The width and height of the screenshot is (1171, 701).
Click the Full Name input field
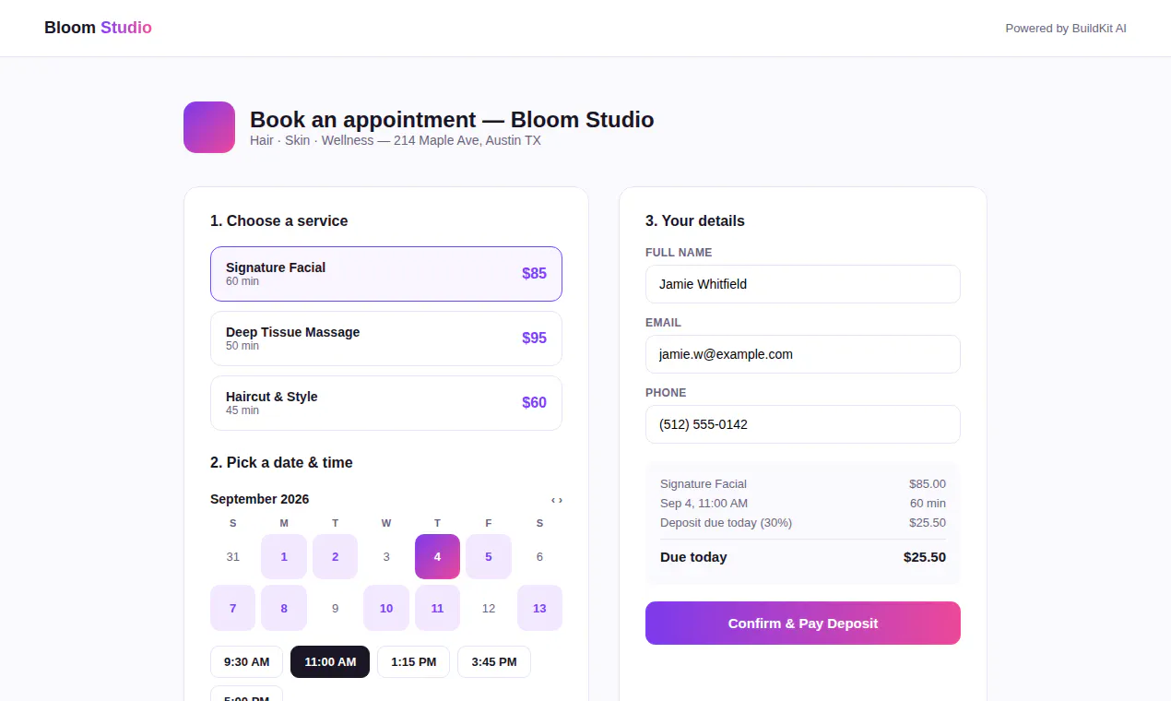point(803,284)
